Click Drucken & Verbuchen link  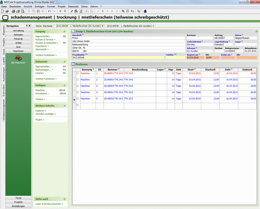47,43
